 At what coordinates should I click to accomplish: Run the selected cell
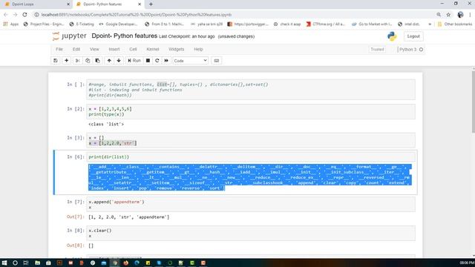click(134, 61)
